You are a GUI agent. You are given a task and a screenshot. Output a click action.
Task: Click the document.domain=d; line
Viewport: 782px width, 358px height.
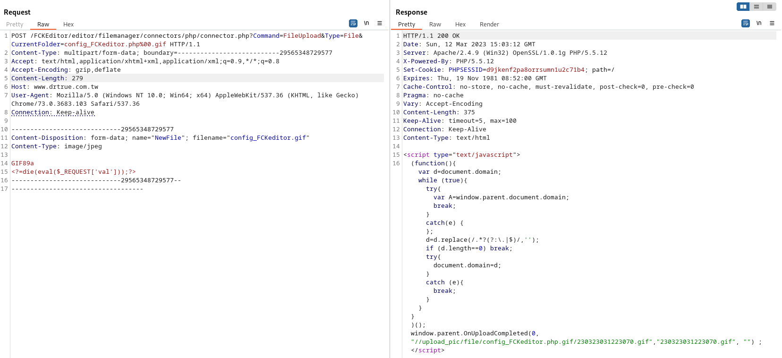tap(467, 265)
